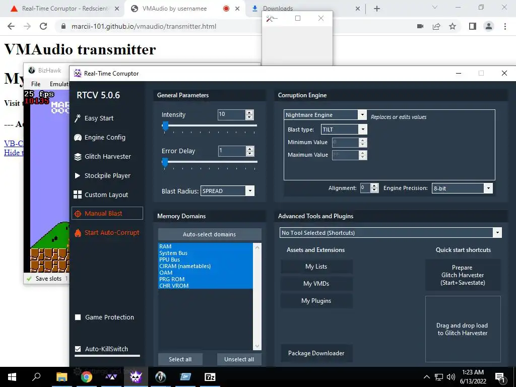This screenshot has width=516, height=387.
Task: Select Stockpile Player in RTCV sidebar
Action: click(107, 176)
